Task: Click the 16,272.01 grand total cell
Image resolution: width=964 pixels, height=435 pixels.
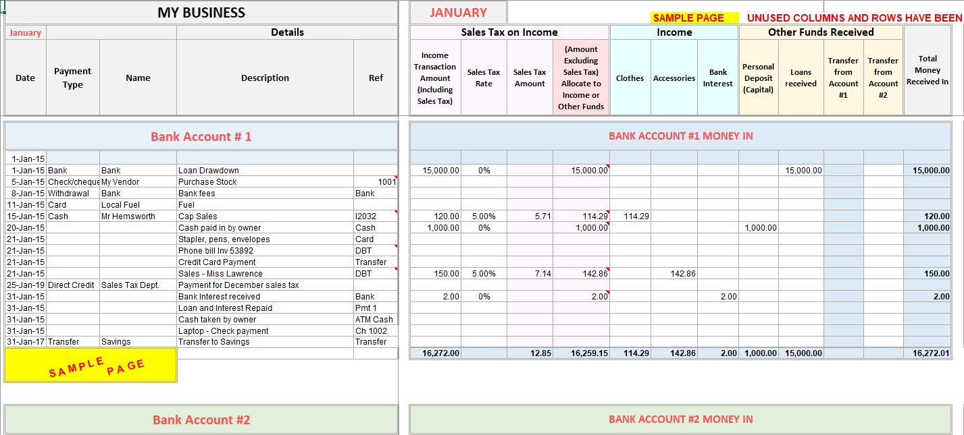Action: (928, 353)
